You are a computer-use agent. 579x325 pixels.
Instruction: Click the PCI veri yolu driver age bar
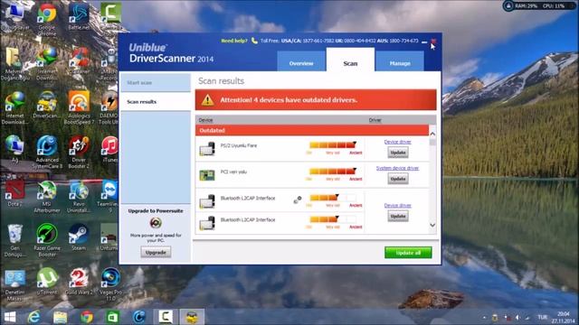(x=332, y=172)
